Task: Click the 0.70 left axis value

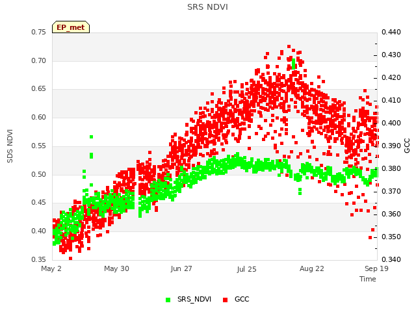Action: coord(39,60)
